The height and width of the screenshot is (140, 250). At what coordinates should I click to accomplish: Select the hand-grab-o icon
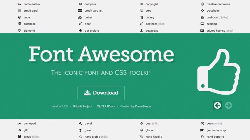[x=80, y=137]
